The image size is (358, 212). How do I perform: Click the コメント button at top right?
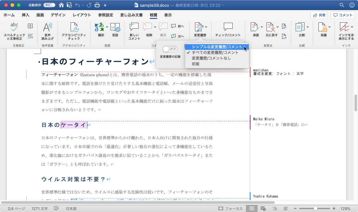(x=343, y=15)
